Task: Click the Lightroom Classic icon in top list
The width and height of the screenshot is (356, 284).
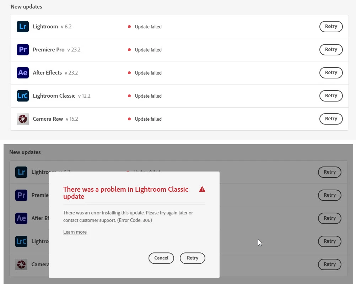Action: click(x=23, y=96)
